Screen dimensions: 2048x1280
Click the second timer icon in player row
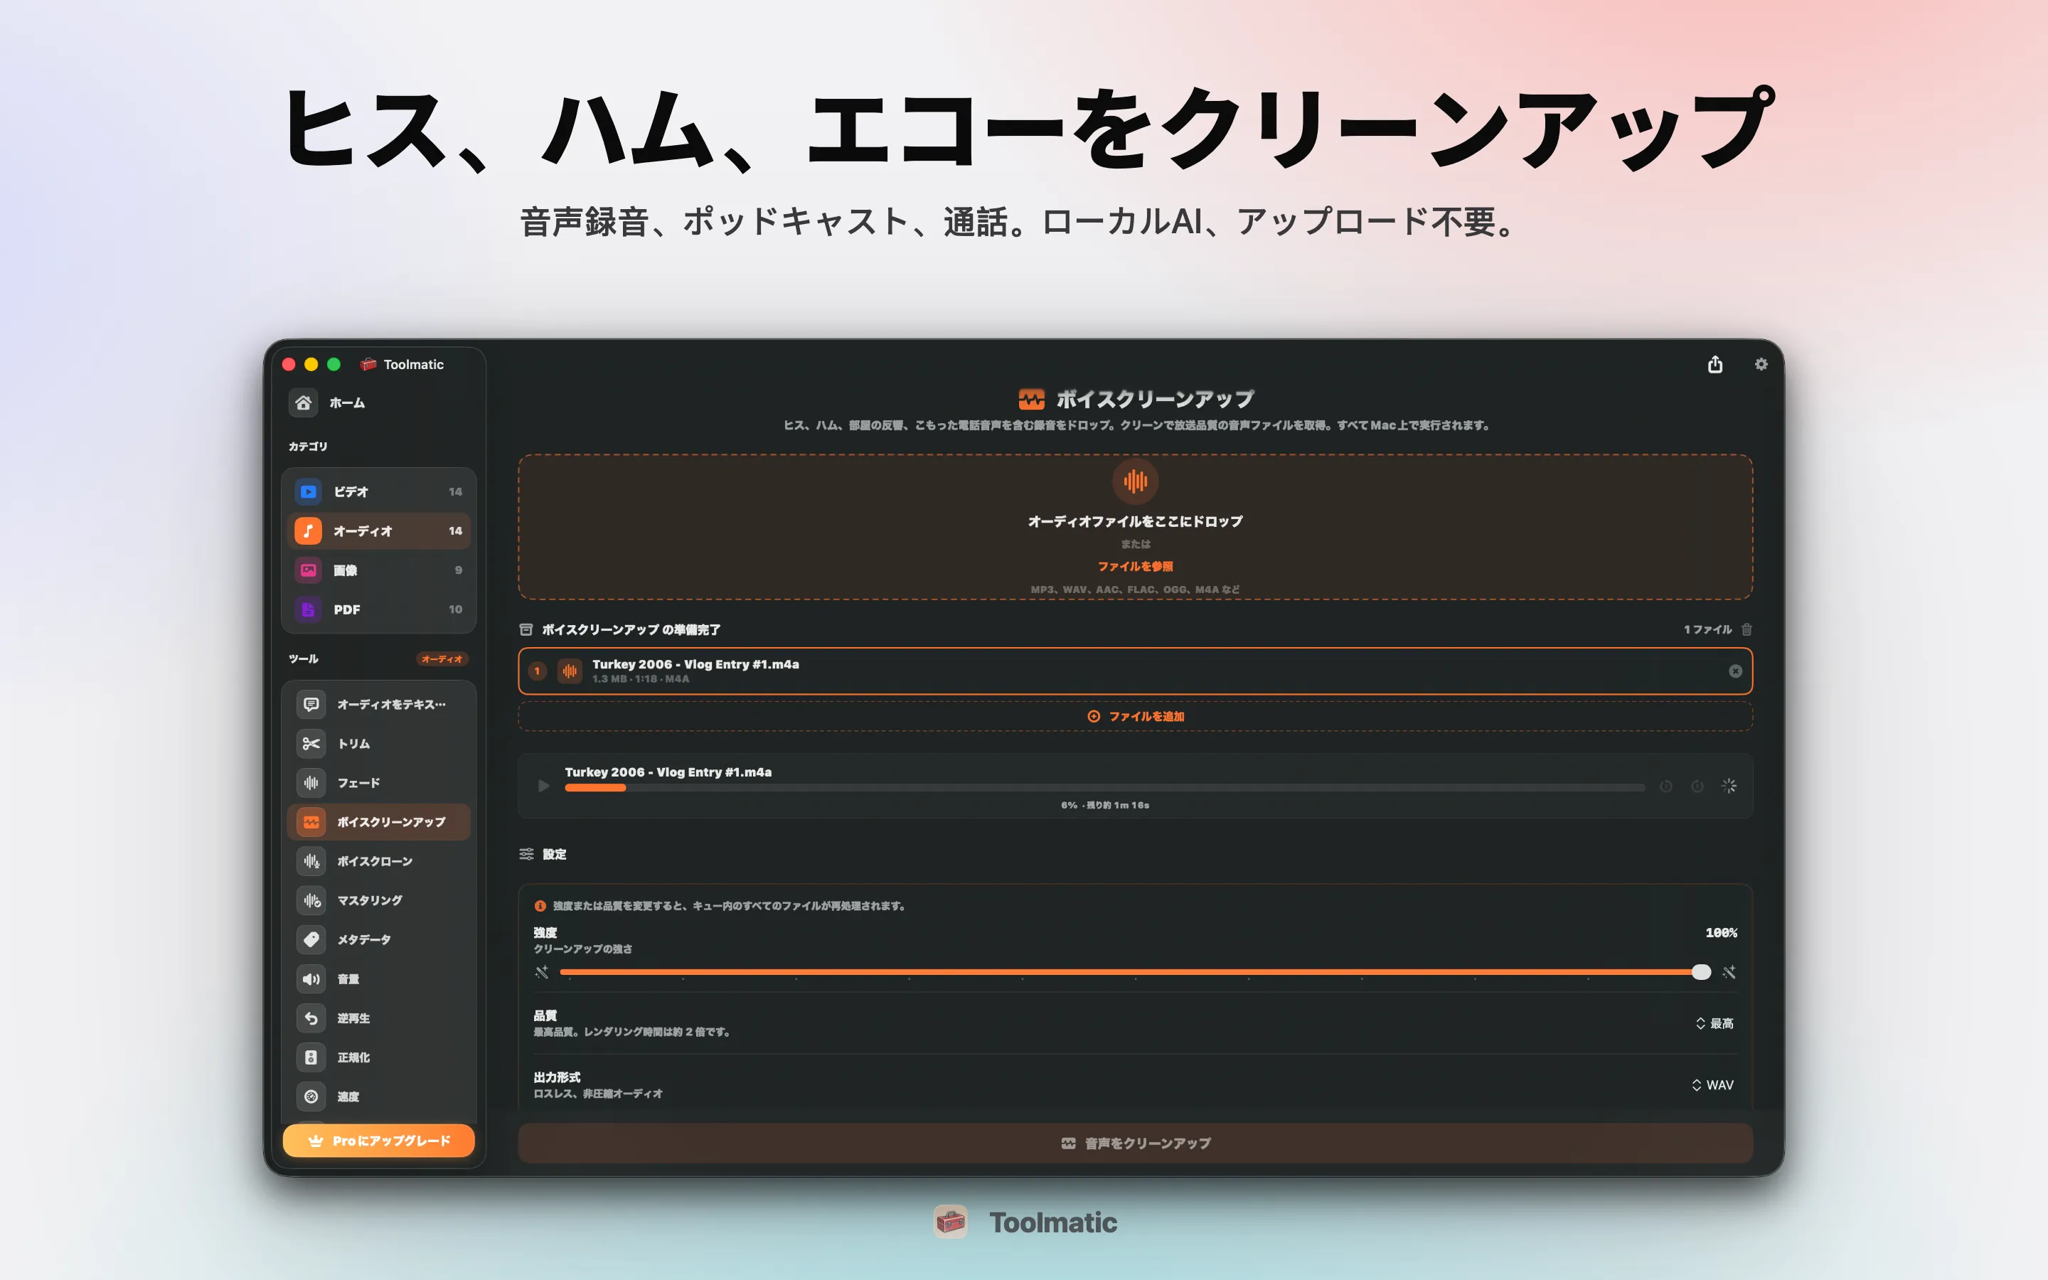(x=1697, y=786)
